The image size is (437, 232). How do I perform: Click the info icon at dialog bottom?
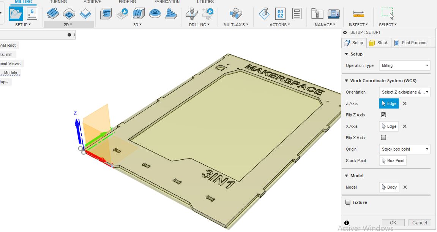pyautogui.click(x=346, y=223)
